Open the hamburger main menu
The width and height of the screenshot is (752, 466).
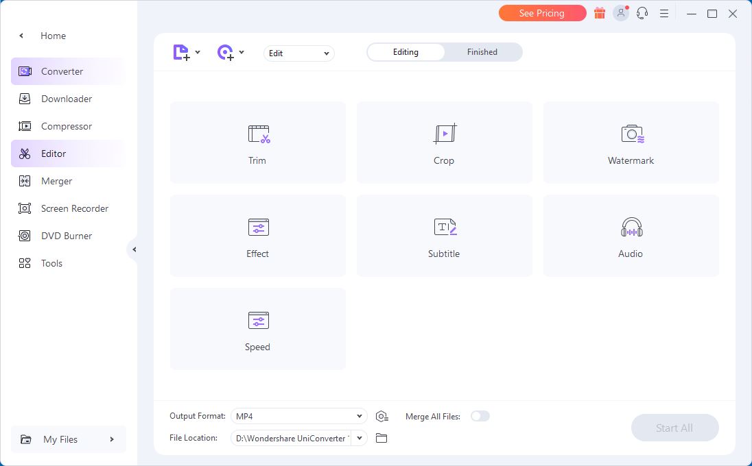[x=663, y=14]
